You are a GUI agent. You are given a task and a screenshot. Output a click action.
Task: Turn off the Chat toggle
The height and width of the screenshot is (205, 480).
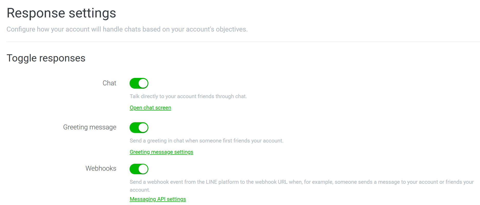tap(139, 83)
